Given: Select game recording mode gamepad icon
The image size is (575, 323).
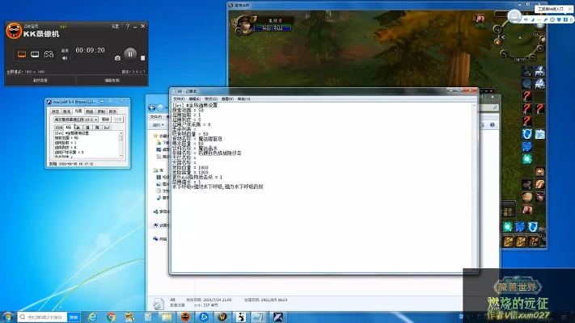Looking at the screenshot, I should (x=49, y=54).
